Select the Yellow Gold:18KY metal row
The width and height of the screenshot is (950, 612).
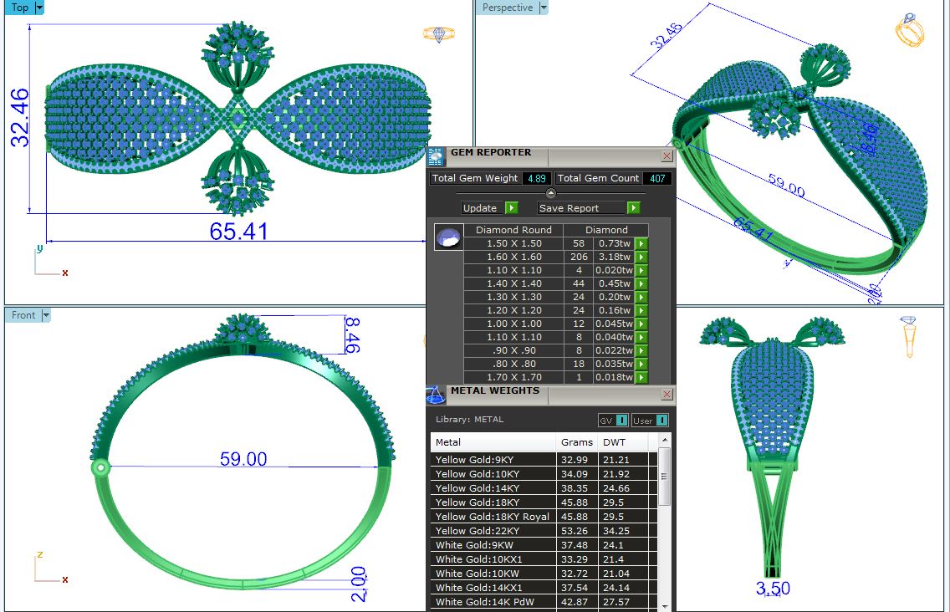[x=493, y=502]
